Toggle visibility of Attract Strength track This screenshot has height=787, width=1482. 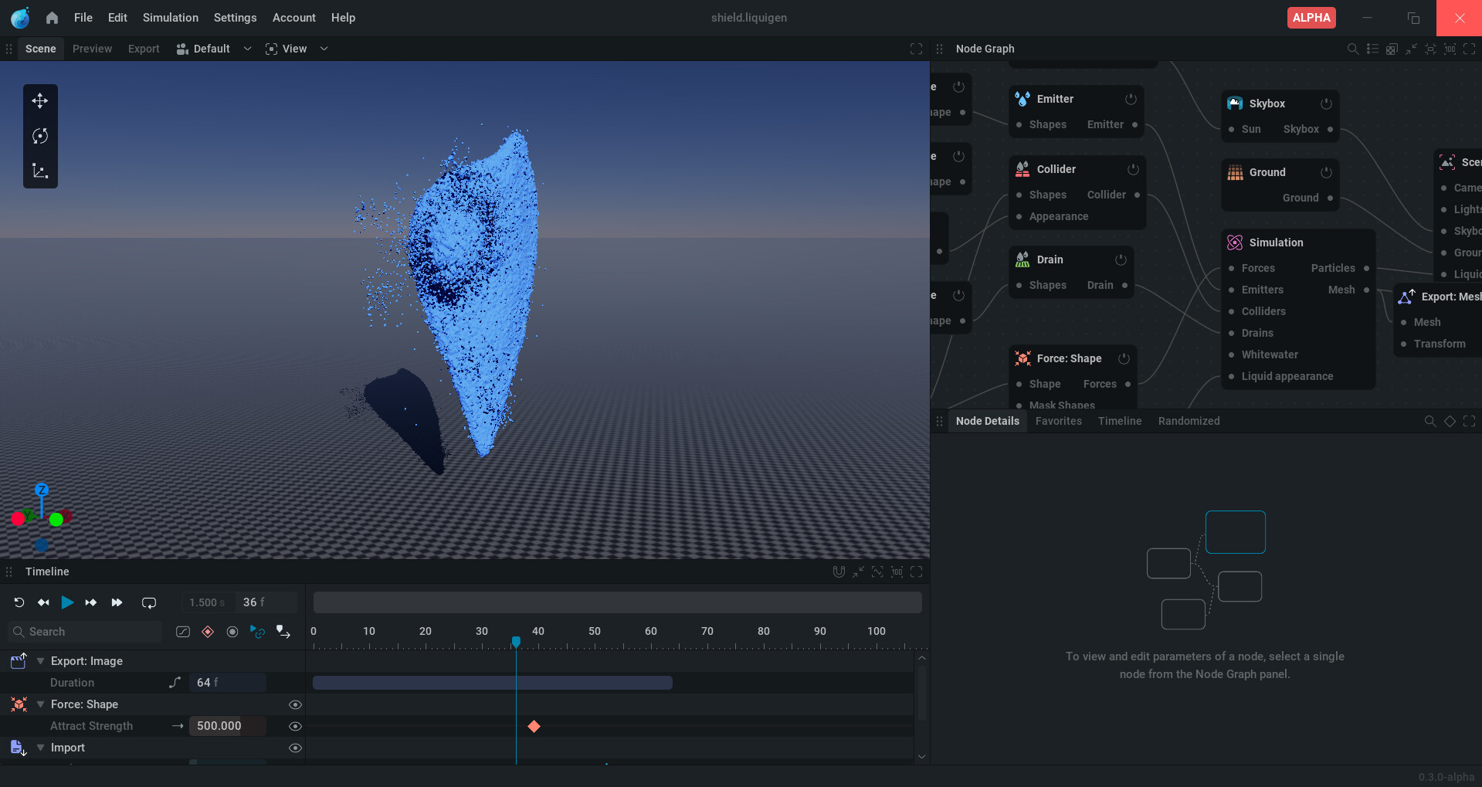295,726
